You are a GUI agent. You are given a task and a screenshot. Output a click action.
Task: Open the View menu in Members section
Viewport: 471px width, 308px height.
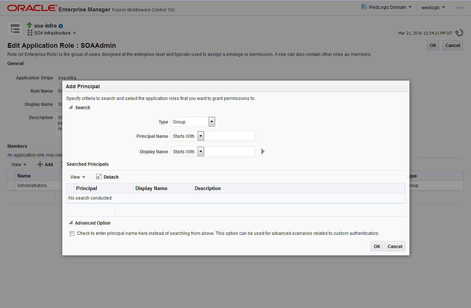[x=19, y=165]
